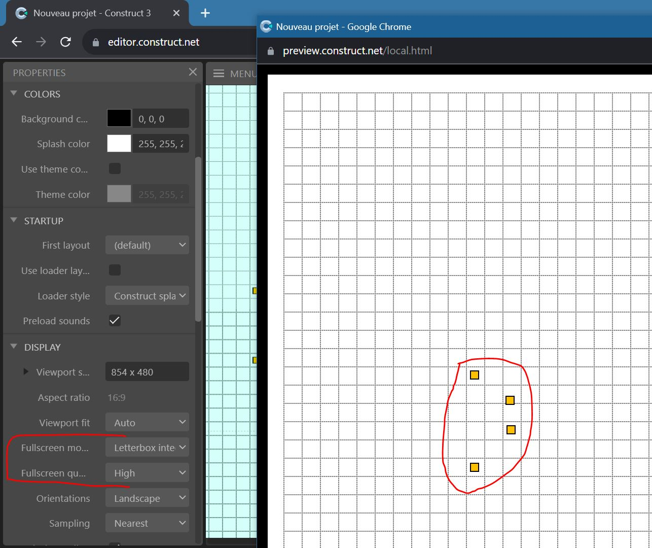The height and width of the screenshot is (548, 652).
Task: Click the Fullscreen quality label
Action: pos(53,473)
